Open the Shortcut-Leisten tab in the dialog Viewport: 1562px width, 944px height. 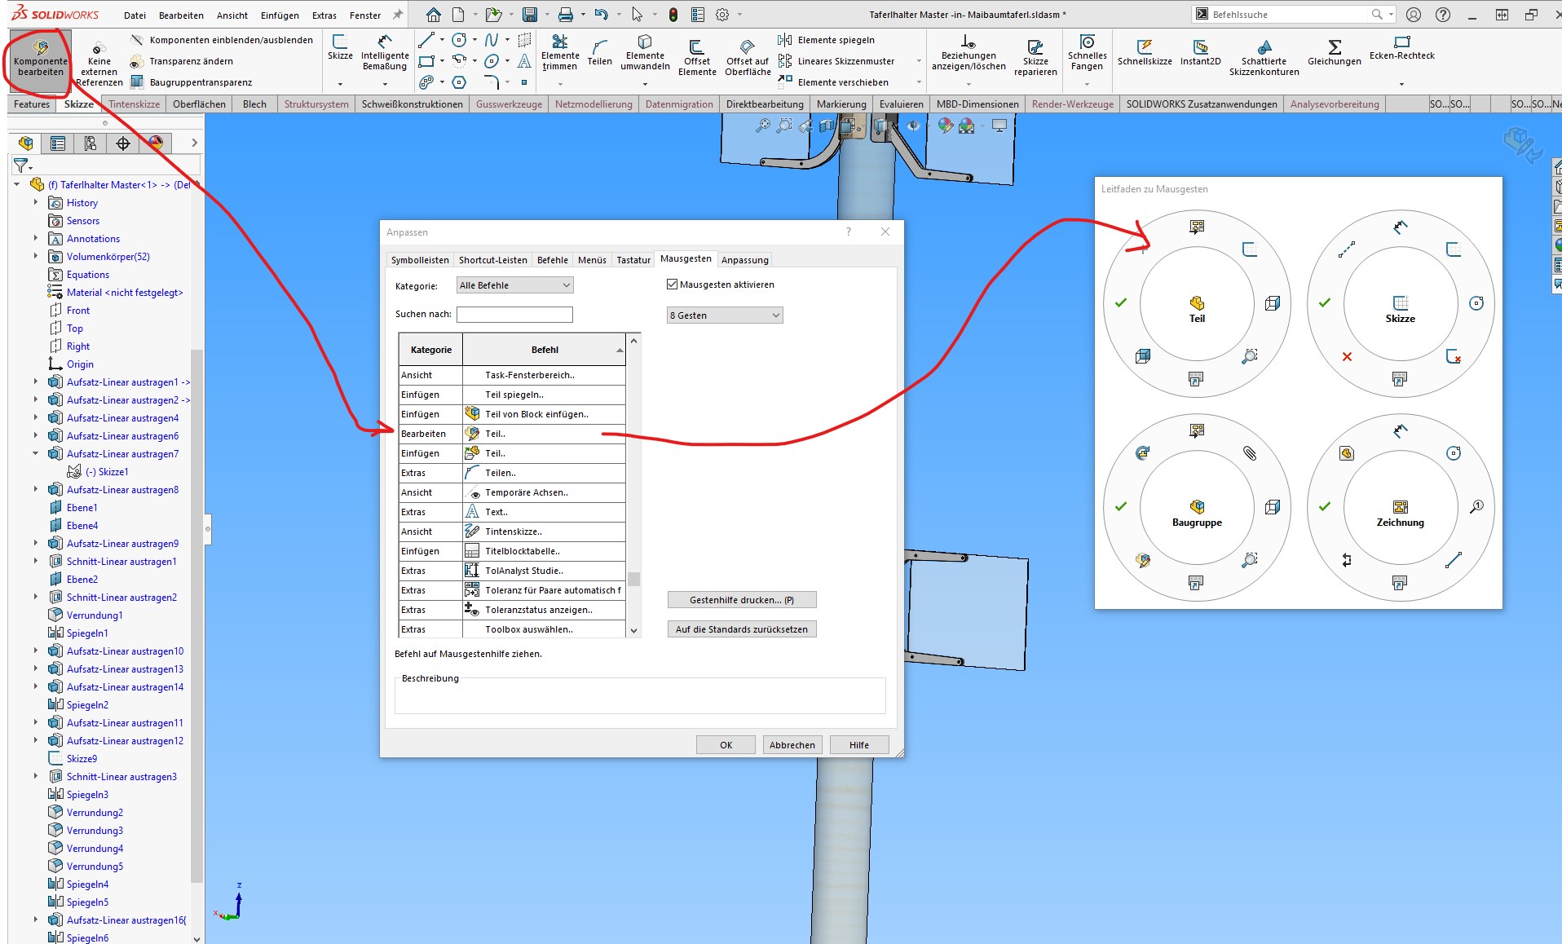(x=492, y=260)
